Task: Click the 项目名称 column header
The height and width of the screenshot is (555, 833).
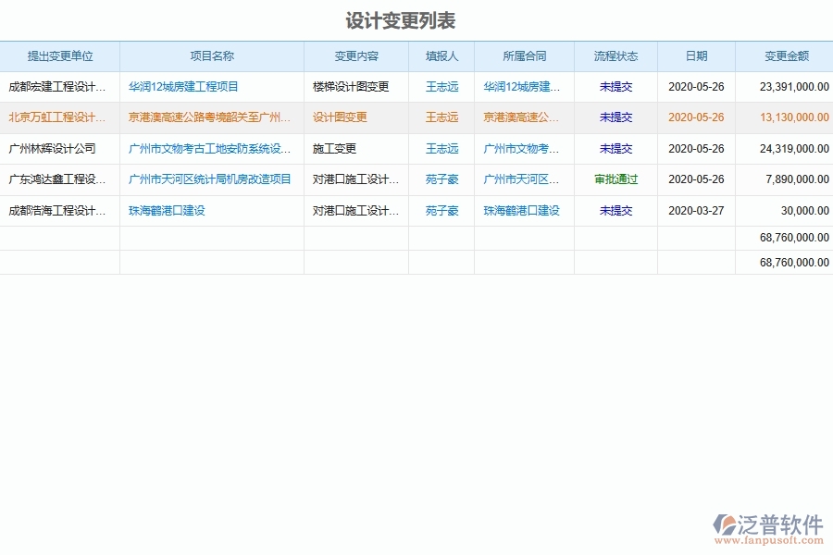Action: (212, 55)
